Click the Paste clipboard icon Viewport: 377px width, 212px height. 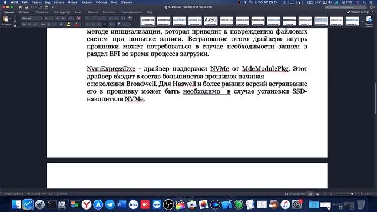coord(5,19)
